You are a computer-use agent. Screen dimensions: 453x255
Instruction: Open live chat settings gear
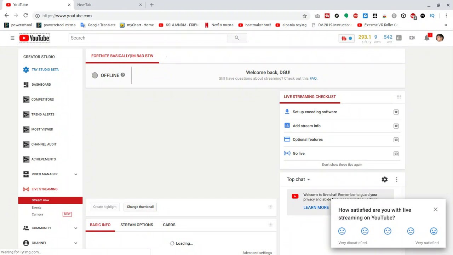pyautogui.click(x=385, y=180)
